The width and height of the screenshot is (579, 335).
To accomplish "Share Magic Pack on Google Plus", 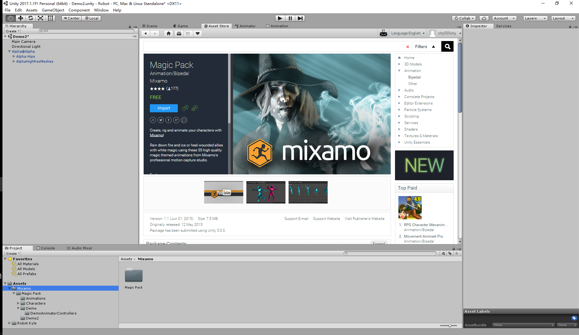I will tap(176, 120).
